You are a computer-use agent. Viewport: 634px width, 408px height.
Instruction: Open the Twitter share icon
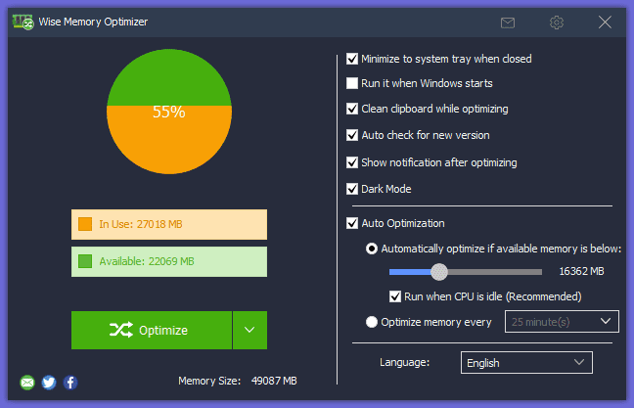[x=49, y=383]
